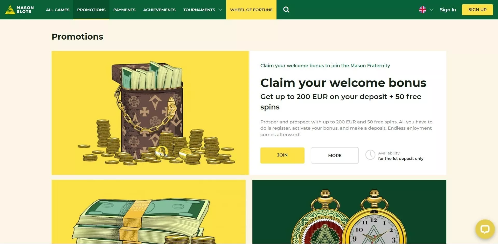Screen dimensions: 498x244
Task: Click the UK flag language icon
Action: coord(423,10)
